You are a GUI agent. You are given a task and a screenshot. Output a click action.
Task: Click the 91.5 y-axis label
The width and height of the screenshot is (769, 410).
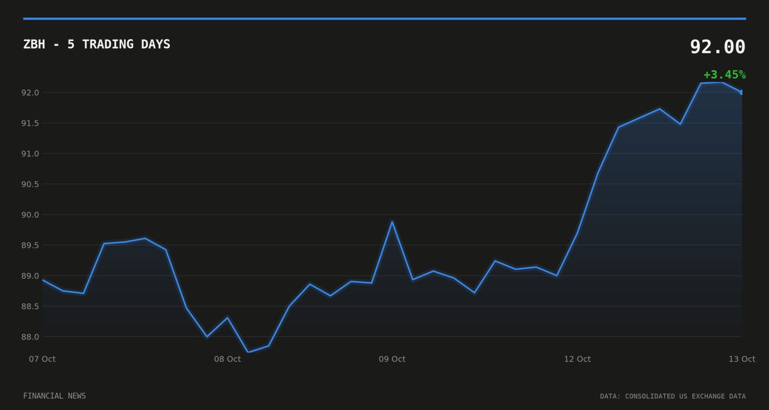[x=30, y=123]
